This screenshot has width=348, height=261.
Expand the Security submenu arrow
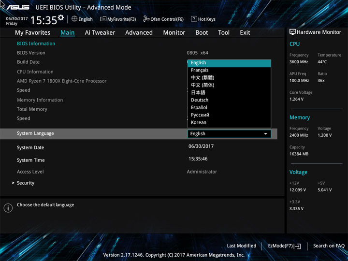point(13,183)
